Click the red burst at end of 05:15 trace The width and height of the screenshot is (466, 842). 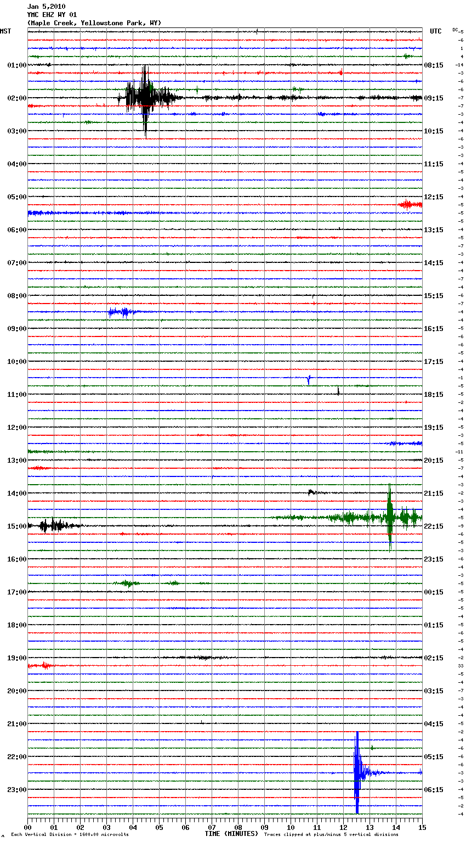(409, 205)
